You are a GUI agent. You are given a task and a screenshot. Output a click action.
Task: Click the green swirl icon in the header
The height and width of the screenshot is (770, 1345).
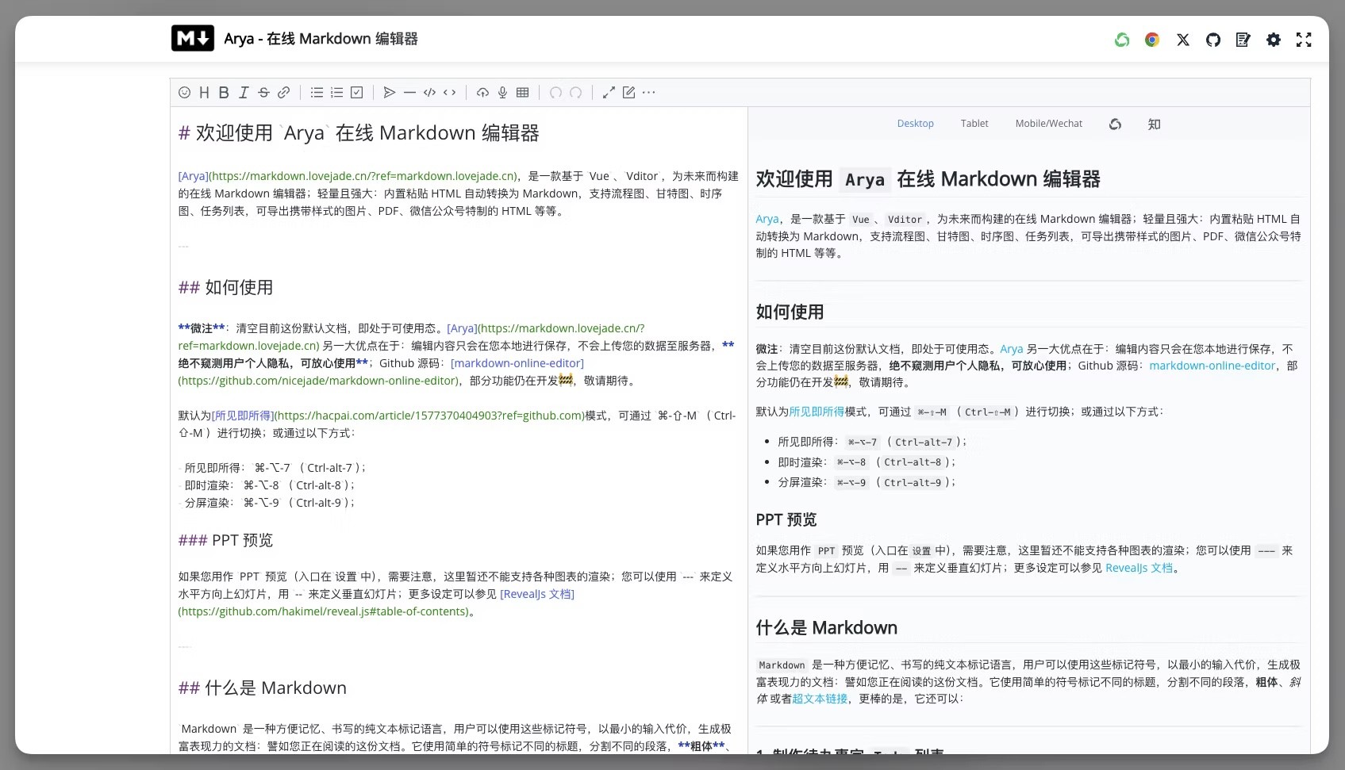[1122, 40]
